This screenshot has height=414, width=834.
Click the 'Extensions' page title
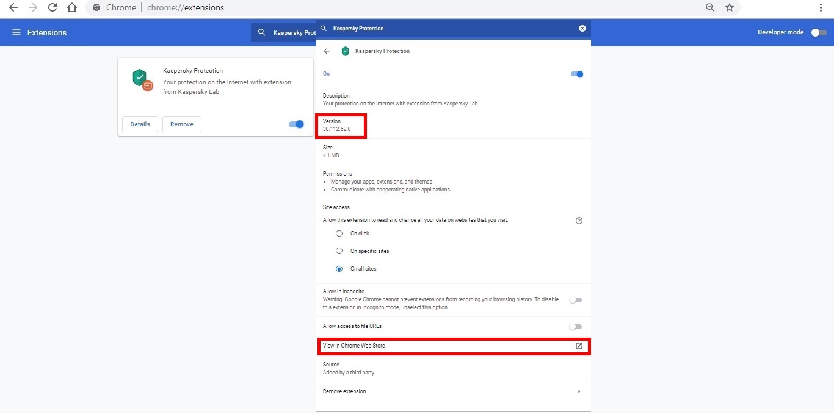coord(47,32)
